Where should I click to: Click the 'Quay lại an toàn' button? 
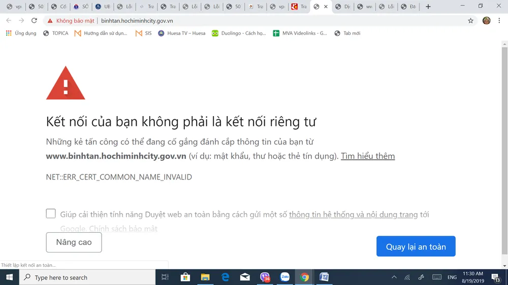[x=416, y=246]
